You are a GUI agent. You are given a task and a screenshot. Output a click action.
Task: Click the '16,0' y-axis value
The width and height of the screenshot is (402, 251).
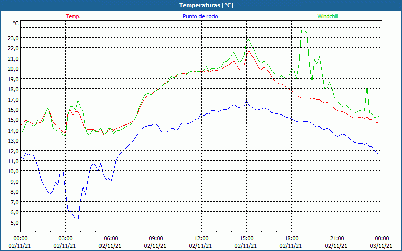tap(13, 109)
